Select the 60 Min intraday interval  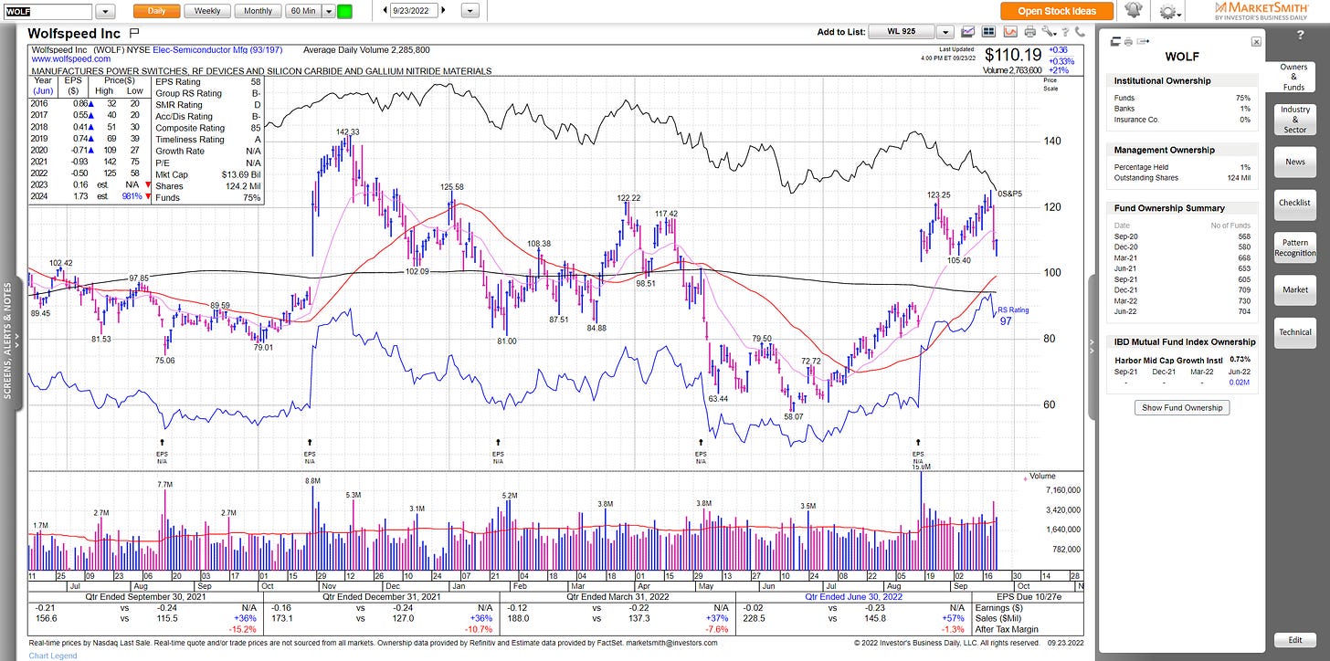pyautogui.click(x=302, y=11)
